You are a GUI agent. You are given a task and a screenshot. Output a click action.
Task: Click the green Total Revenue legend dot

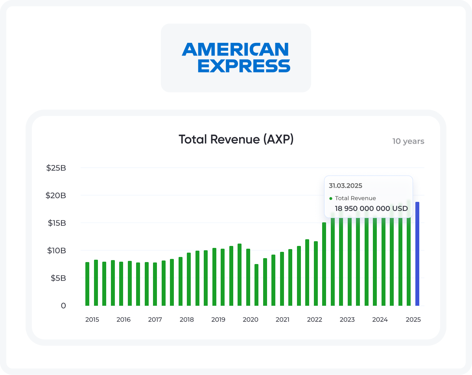(x=331, y=198)
